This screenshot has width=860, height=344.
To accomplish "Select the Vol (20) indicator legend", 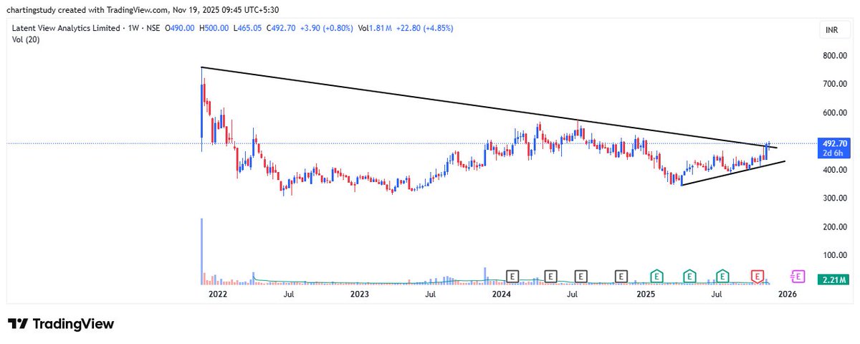I will click(26, 39).
